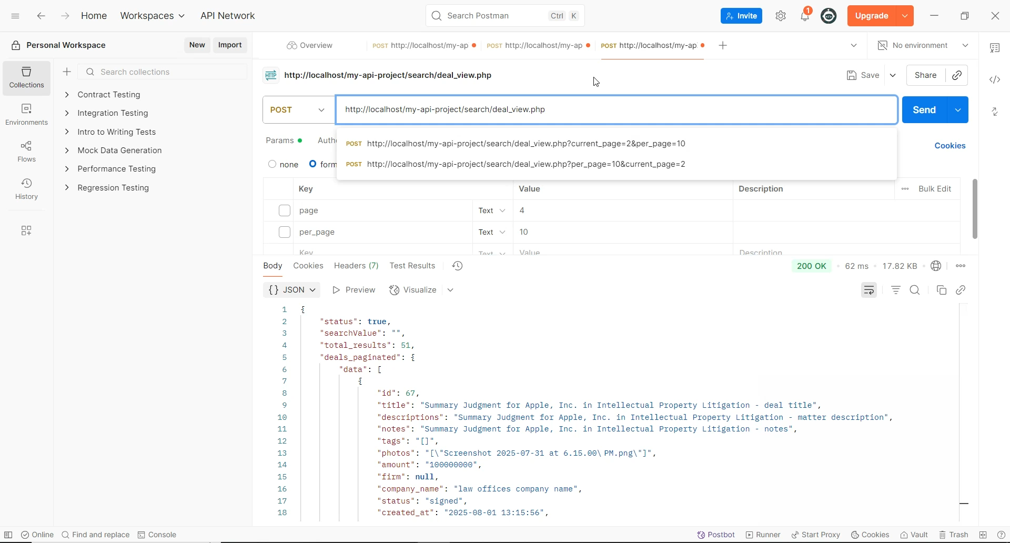Open the notifications bell
Screen dimensions: 1010x543
point(804,16)
